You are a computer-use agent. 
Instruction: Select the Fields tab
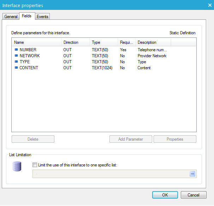pos(26,16)
